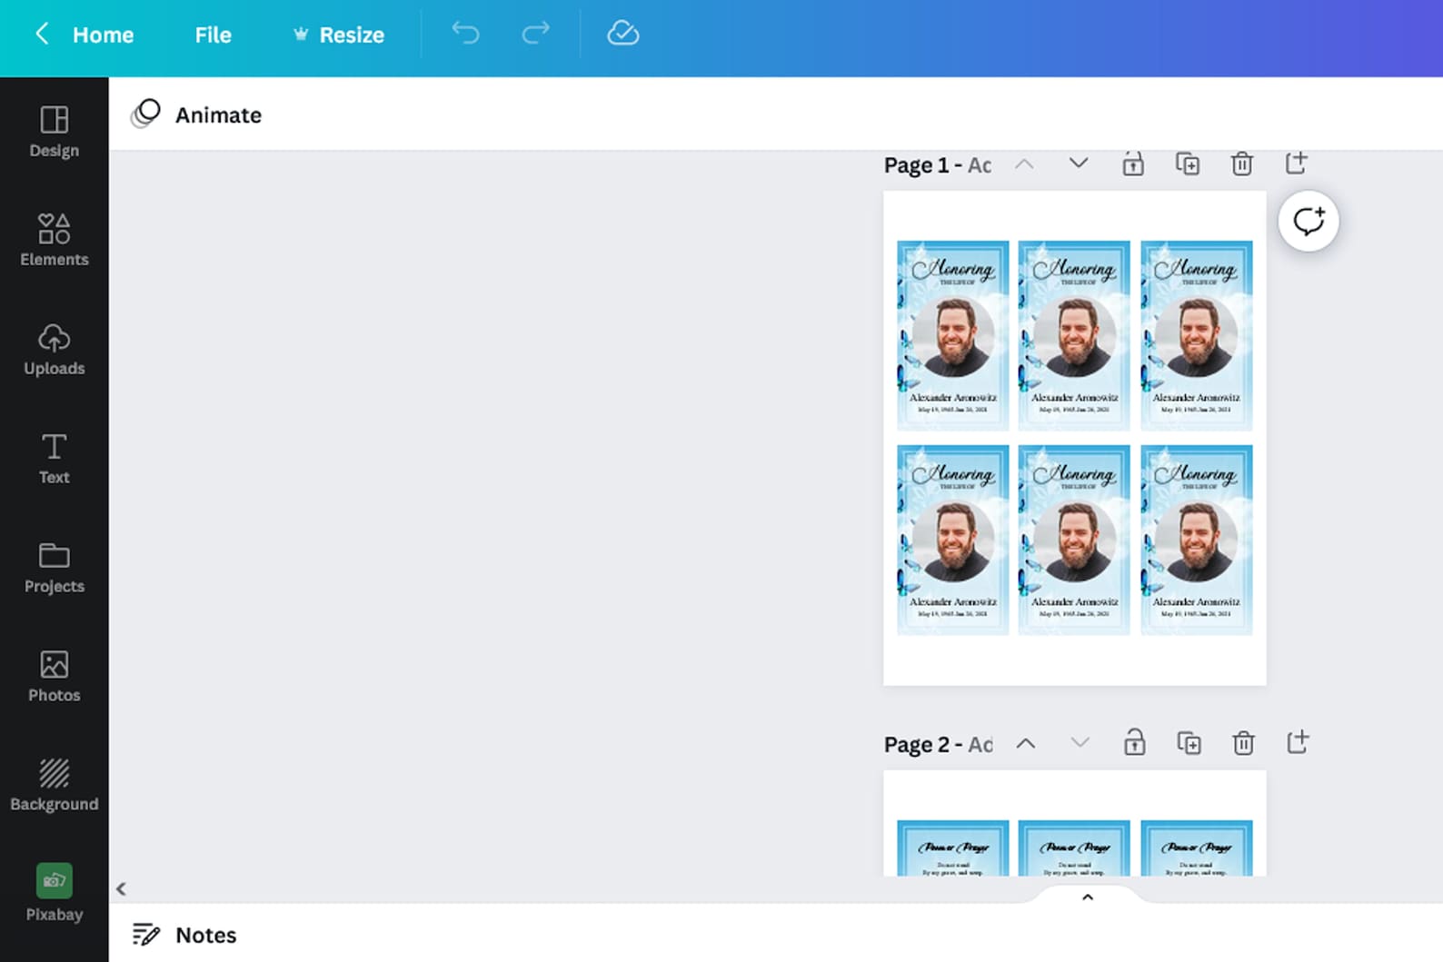Move Page 2 up with chevron
Viewport: 1443px width, 962px height.
point(1025,743)
